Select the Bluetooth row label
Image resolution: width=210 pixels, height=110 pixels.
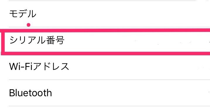tap(30, 93)
